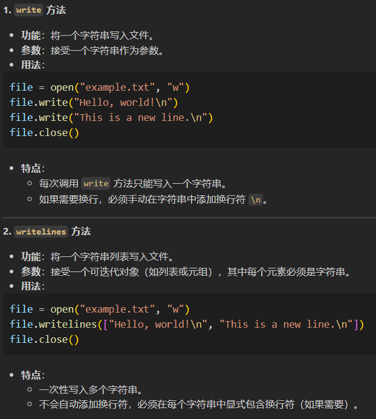
Task: Click the inline "write" code in 每次调用 bullet
Action: [x=96, y=183]
